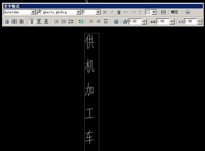
Task: Click the Redo arrow icon
Action: click(x=134, y=12)
